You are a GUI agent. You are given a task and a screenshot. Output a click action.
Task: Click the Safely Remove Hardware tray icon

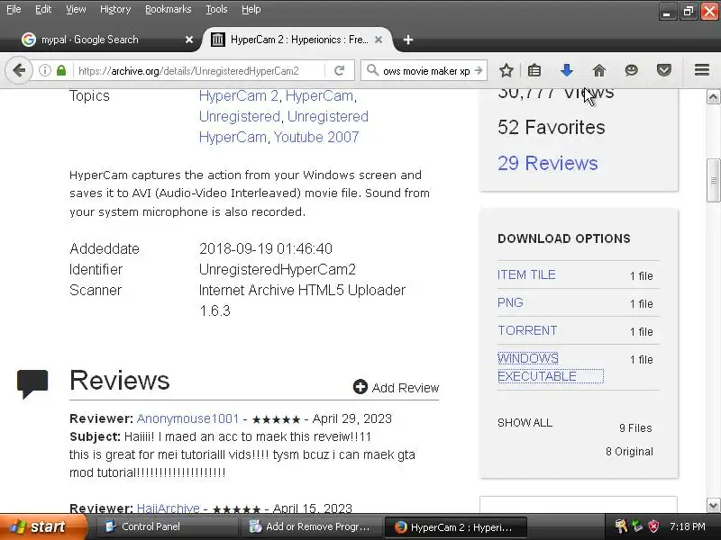[637, 526]
